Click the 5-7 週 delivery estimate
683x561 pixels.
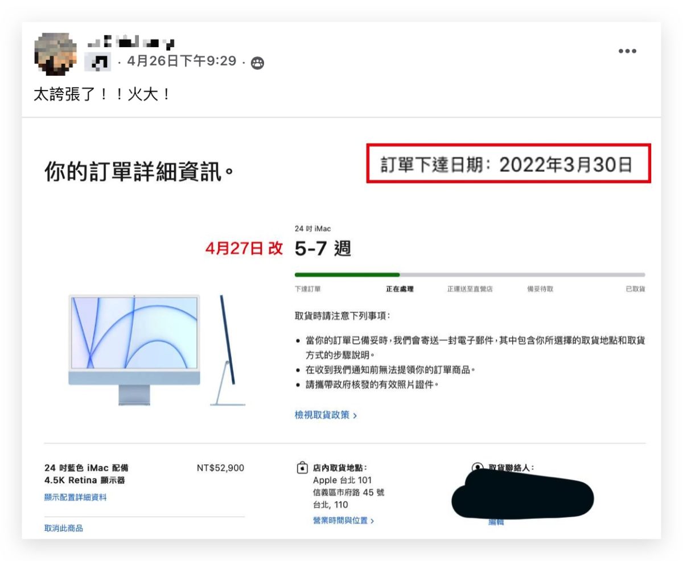click(323, 248)
